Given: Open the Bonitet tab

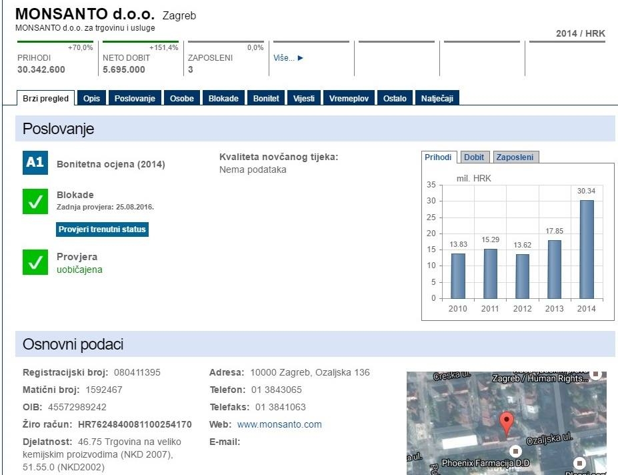Looking at the screenshot, I should 266,98.
